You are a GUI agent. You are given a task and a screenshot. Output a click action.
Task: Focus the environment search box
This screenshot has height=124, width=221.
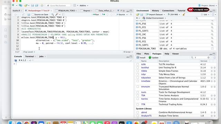coord(205,18)
